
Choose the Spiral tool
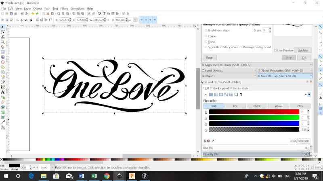click(3, 72)
